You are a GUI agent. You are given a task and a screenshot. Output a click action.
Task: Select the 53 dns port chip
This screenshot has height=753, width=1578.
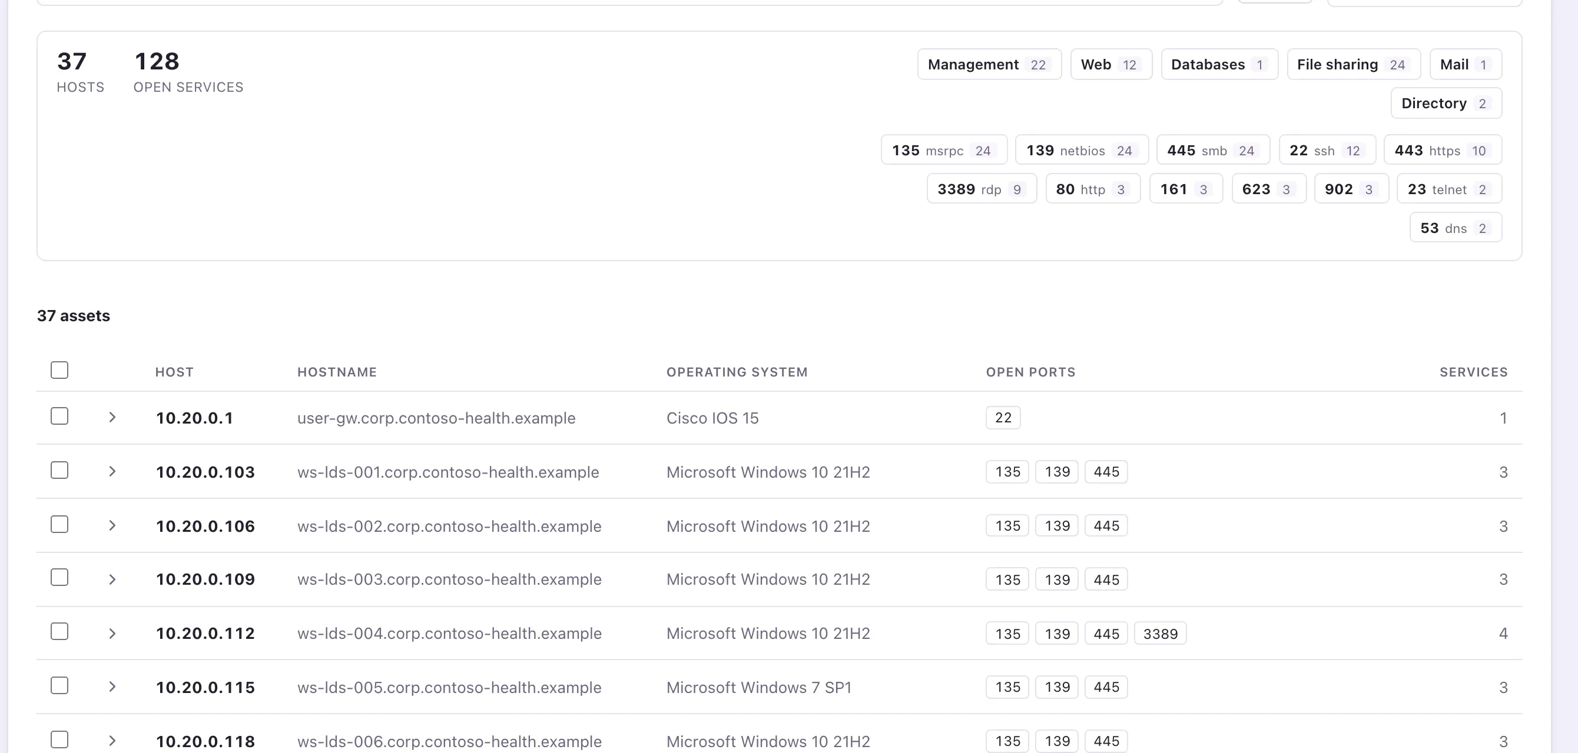pos(1456,227)
